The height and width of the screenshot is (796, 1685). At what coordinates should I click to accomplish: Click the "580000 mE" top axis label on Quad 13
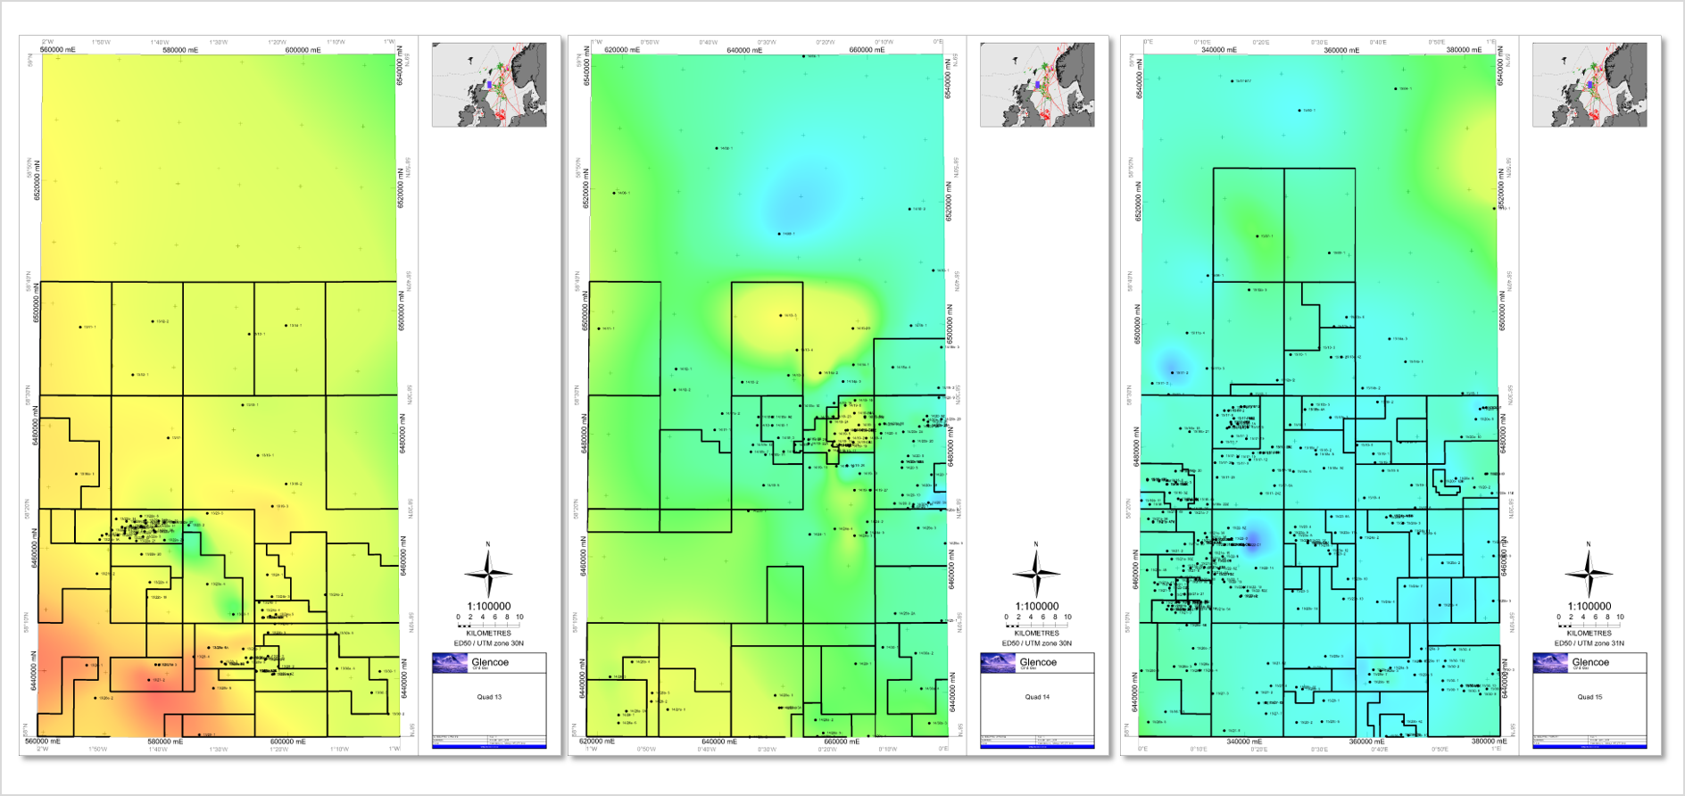point(179,50)
